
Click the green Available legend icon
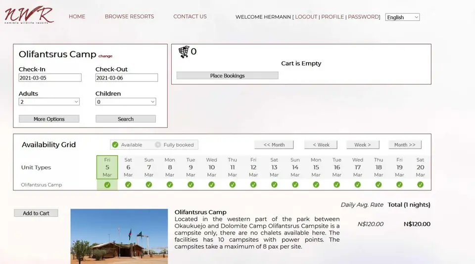point(115,145)
